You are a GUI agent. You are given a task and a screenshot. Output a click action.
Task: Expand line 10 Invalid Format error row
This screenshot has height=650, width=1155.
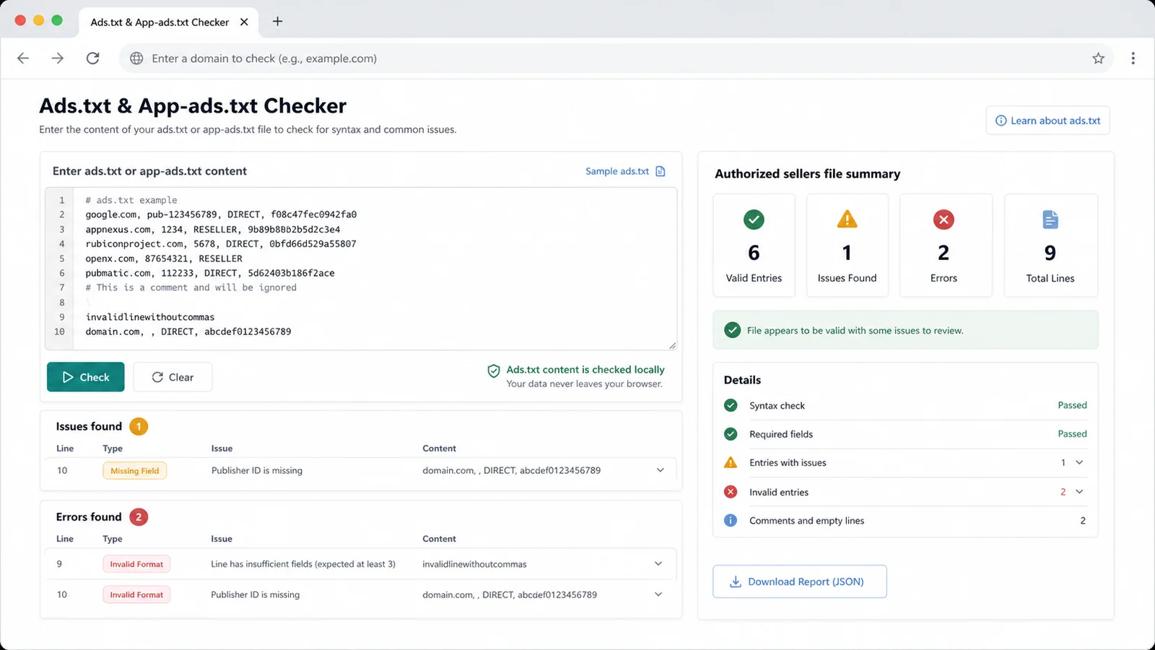point(658,594)
